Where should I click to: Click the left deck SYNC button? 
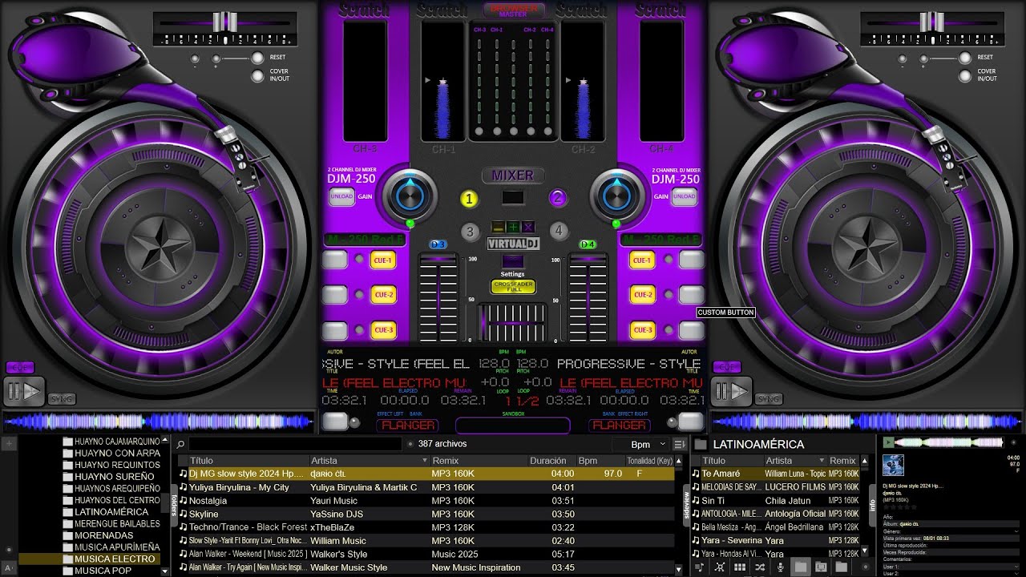point(61,398)
